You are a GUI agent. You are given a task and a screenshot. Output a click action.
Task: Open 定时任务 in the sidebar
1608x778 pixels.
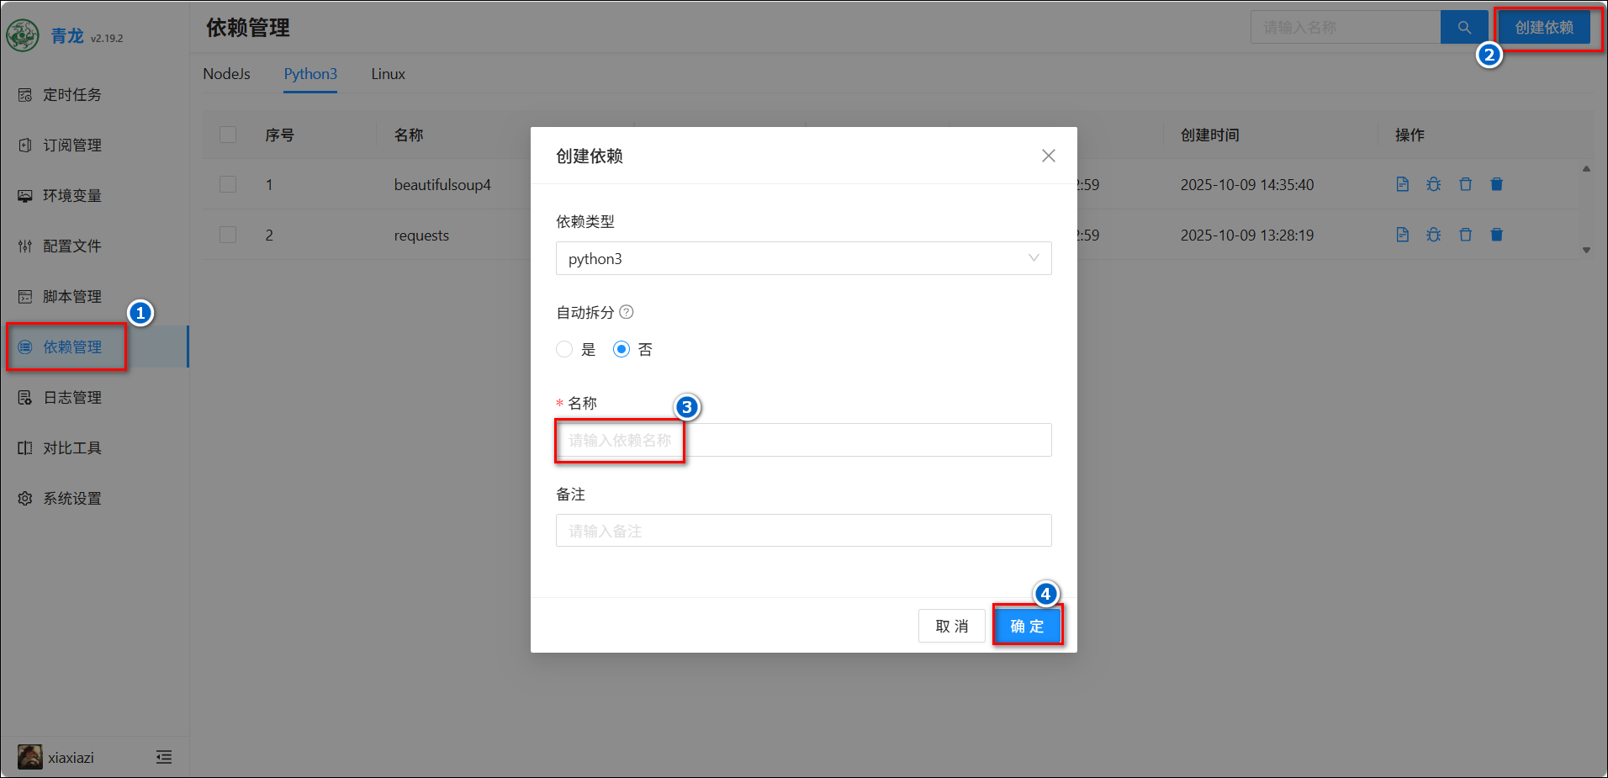(x=72, y=95)
